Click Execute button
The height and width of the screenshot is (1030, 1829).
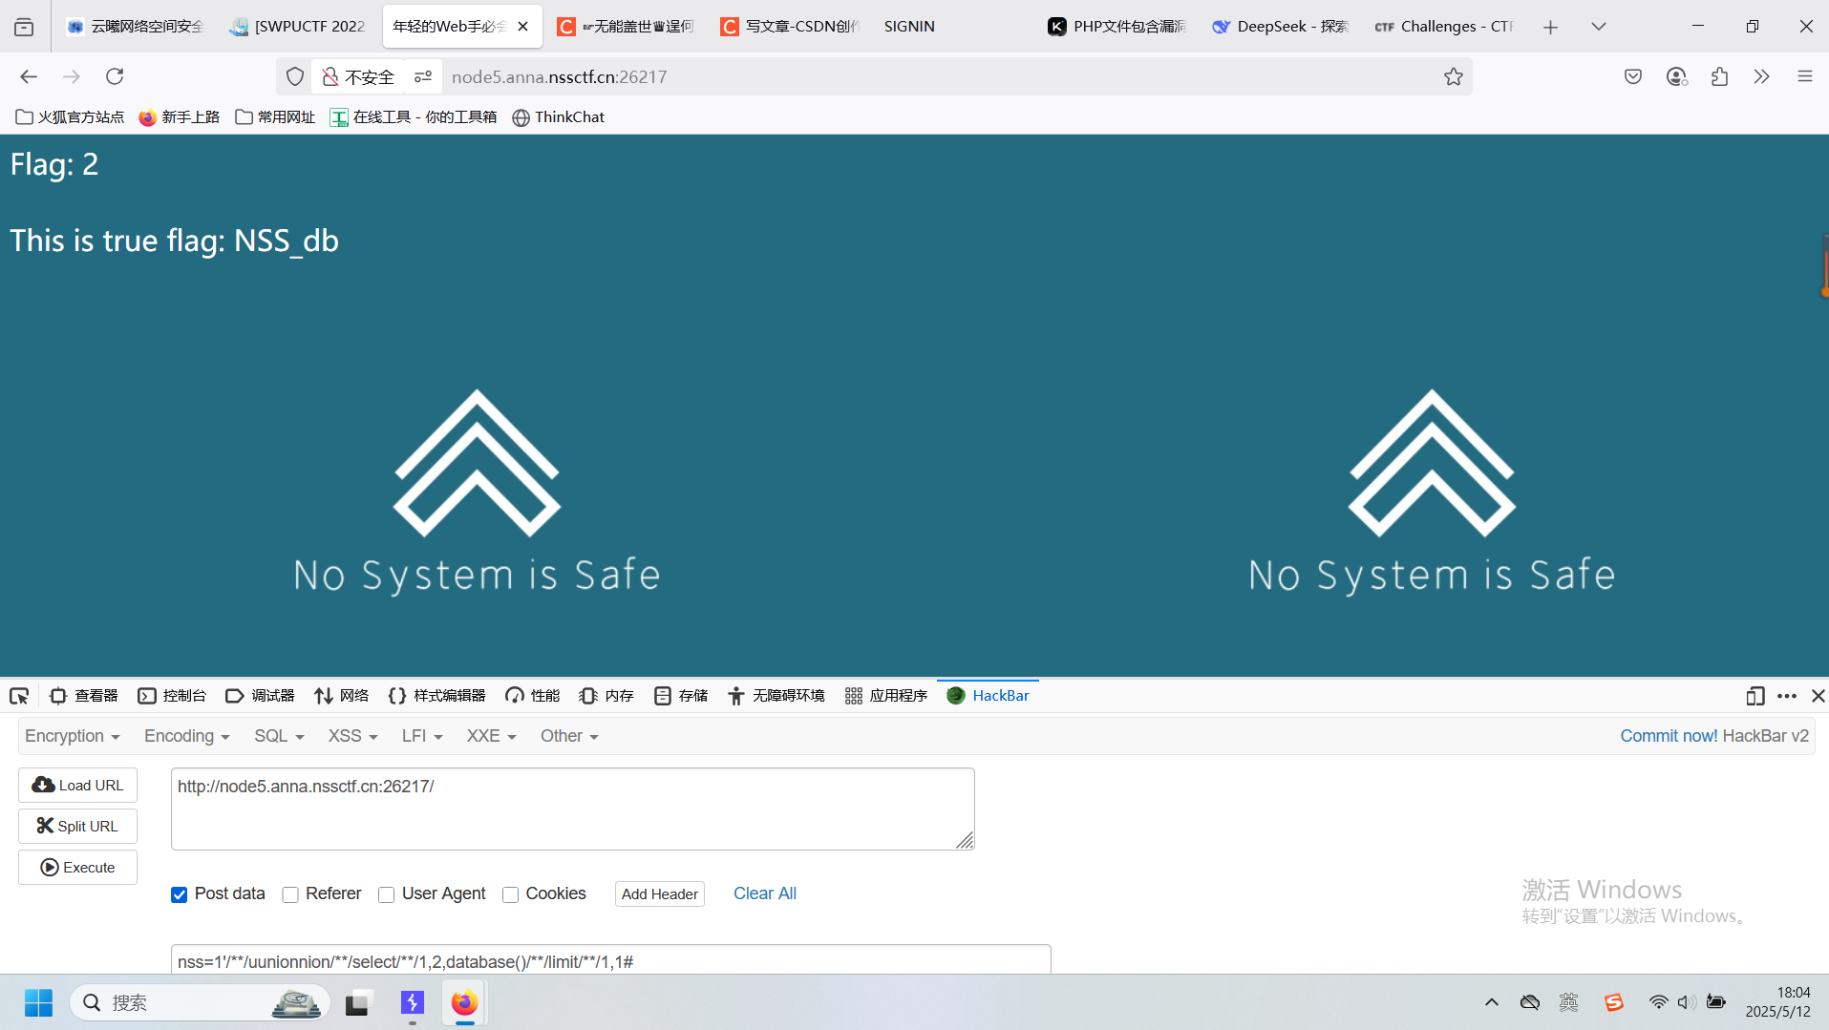coord(77,867)
